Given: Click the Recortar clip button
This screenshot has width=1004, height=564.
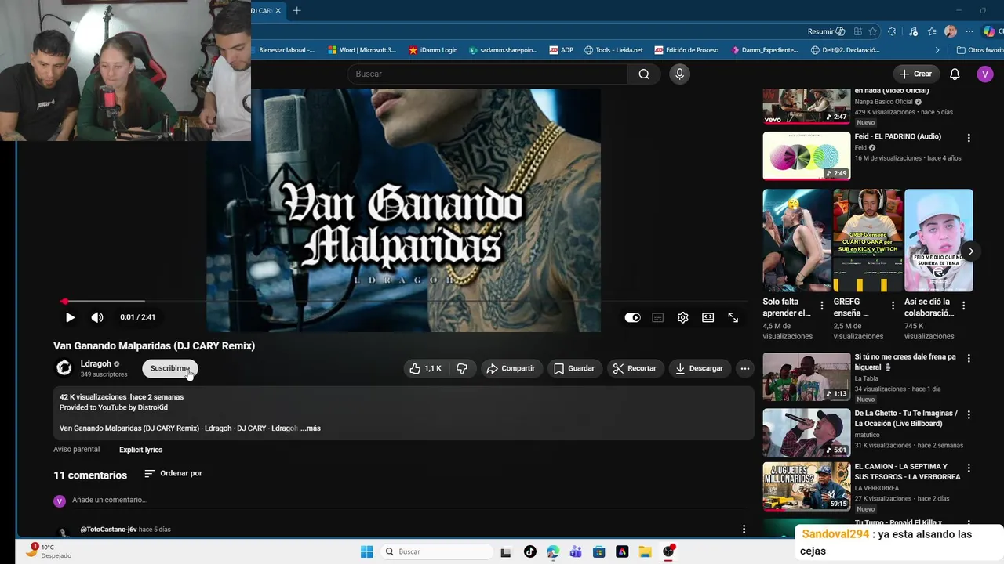Looking at the screenshot, I should [635, 368].
